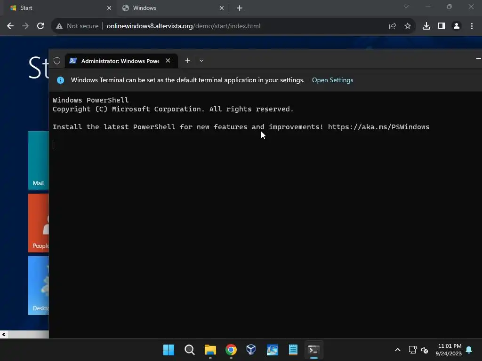Open notifications bell icon

(469, 350)
